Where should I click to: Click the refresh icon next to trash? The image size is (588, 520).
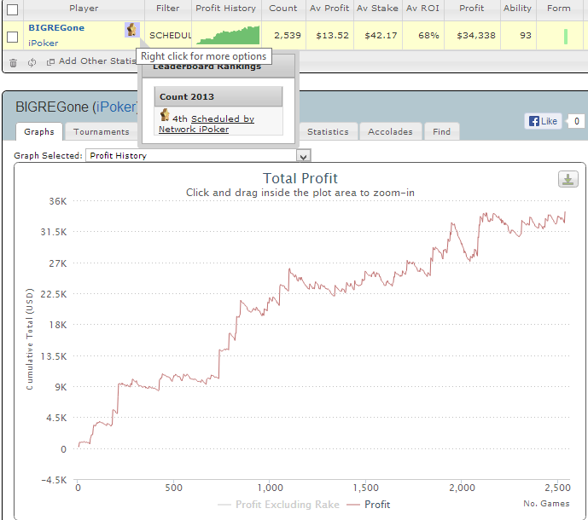(32, 62)
